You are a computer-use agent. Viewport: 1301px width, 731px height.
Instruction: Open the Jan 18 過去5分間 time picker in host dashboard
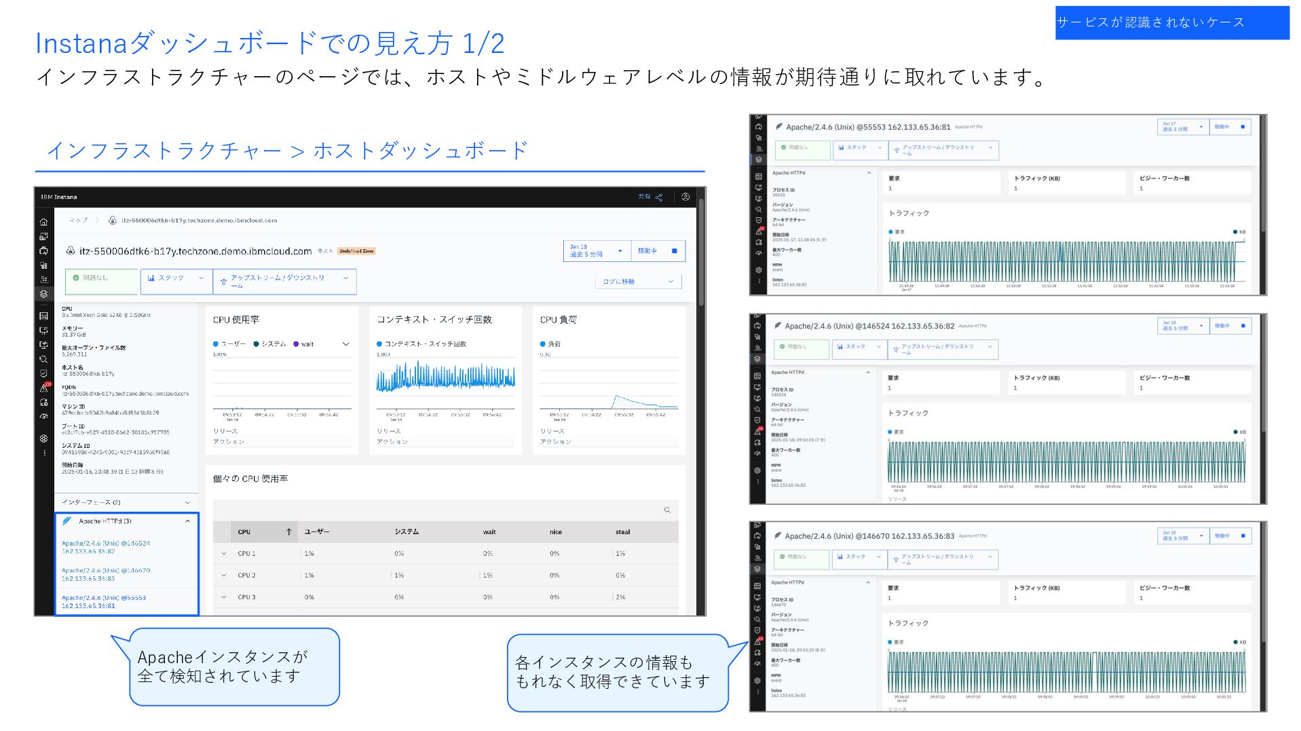click(597, 251)
